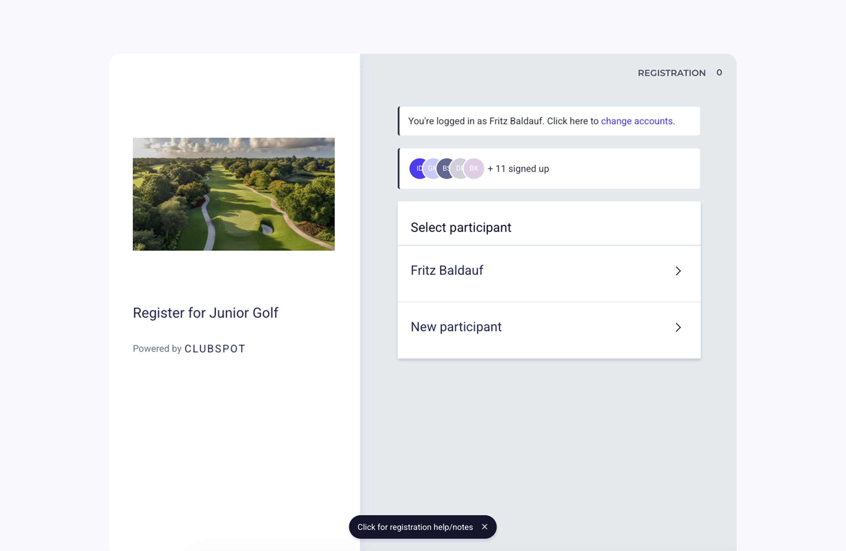Open registration help/notes

[x=415, y=527]
